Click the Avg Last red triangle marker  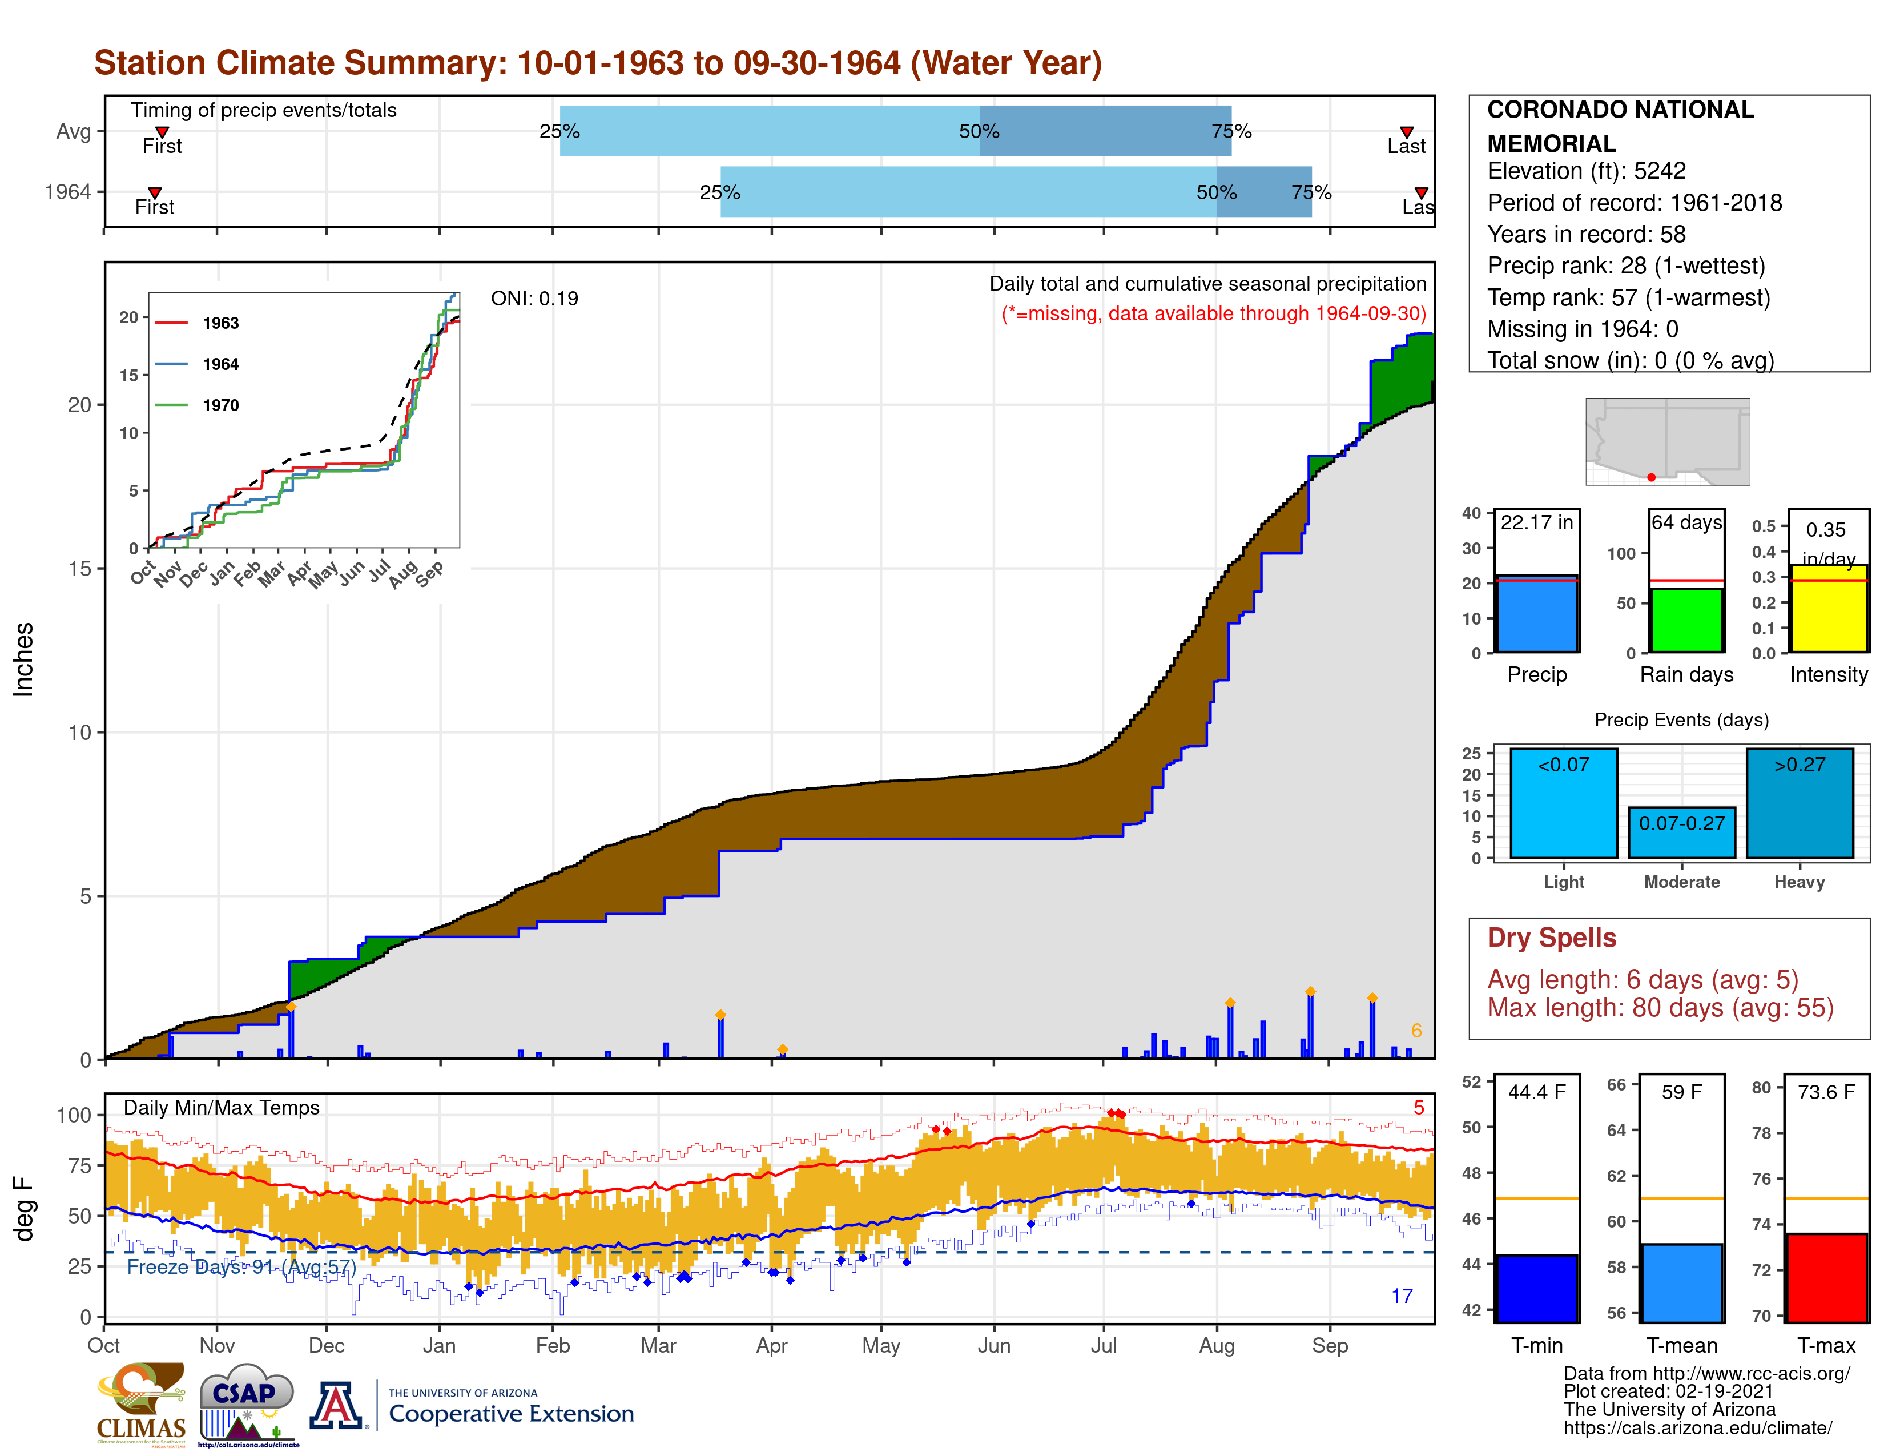coord(1406,132)
